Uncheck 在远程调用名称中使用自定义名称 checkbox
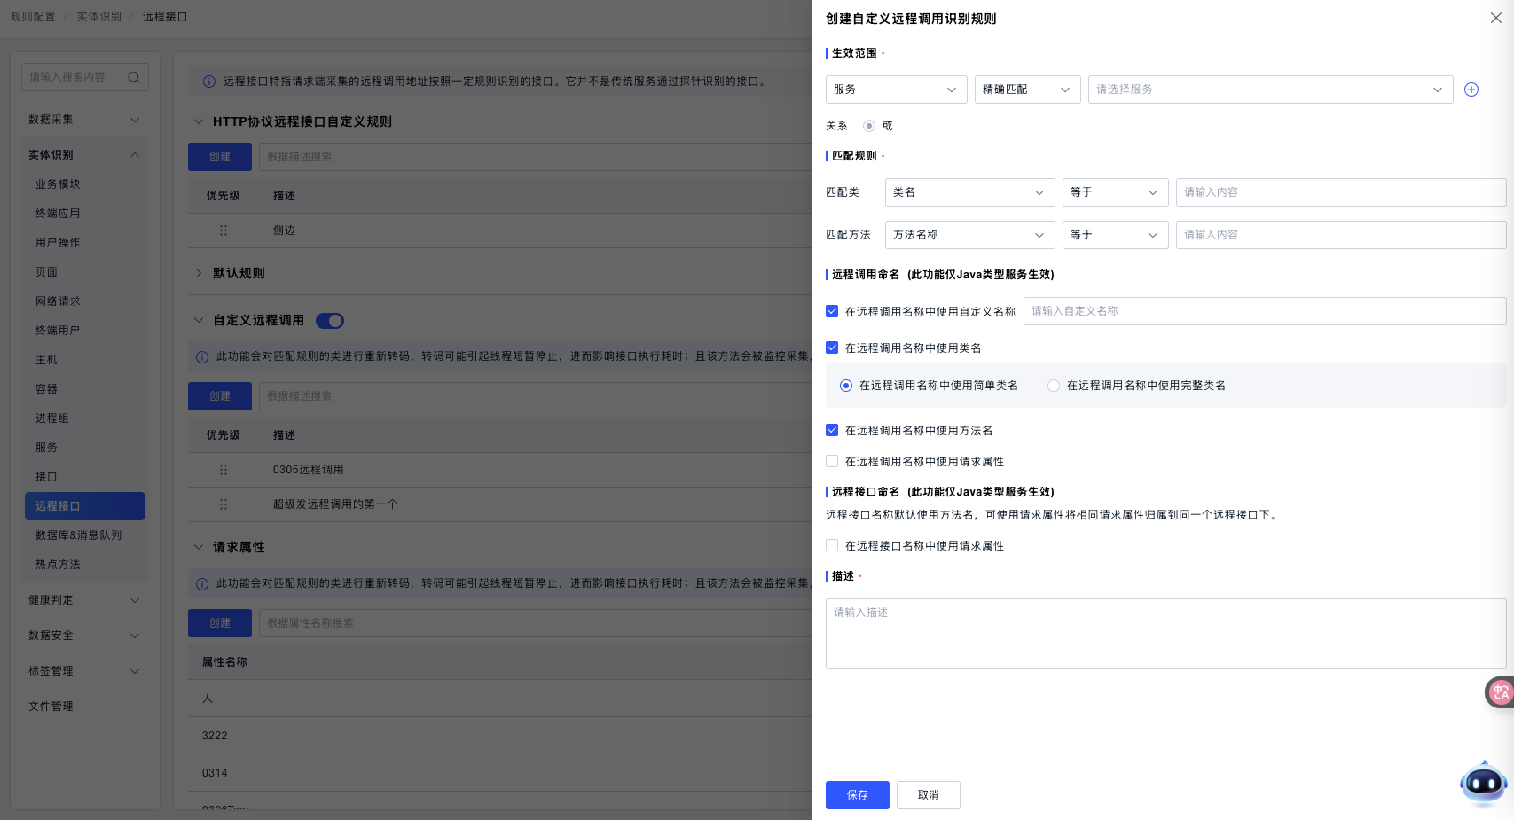Viewport: 1514px width, 820px height. tap(832, 311)
